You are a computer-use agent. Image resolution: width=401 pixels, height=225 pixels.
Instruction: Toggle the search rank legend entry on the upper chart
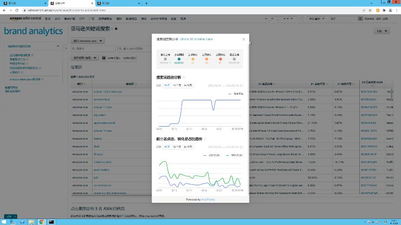coord(236,94)
